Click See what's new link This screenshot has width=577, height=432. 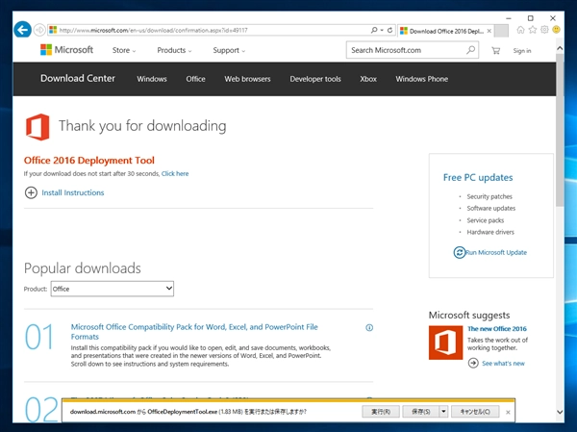click(x=503, y=363)
